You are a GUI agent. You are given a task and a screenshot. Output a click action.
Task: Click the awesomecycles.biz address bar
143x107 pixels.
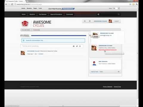[71, 4]
